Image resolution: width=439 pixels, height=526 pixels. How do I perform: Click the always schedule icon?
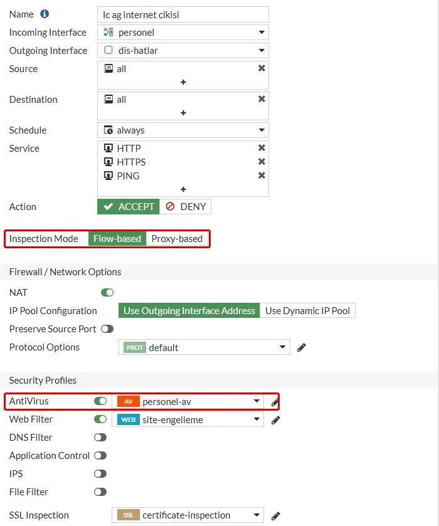click(108, 130)
